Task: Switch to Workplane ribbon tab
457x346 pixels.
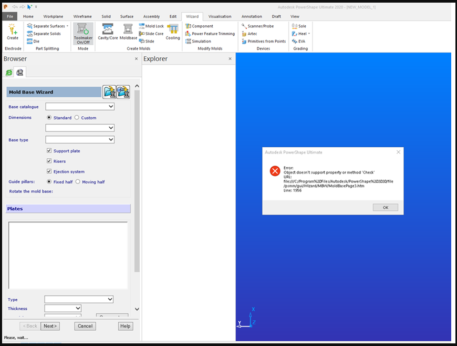Action: (53, 16)
